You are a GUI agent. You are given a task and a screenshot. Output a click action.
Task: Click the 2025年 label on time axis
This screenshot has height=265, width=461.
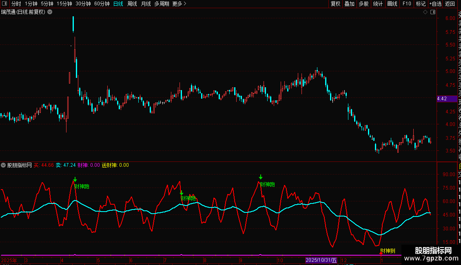pos(9,260)
